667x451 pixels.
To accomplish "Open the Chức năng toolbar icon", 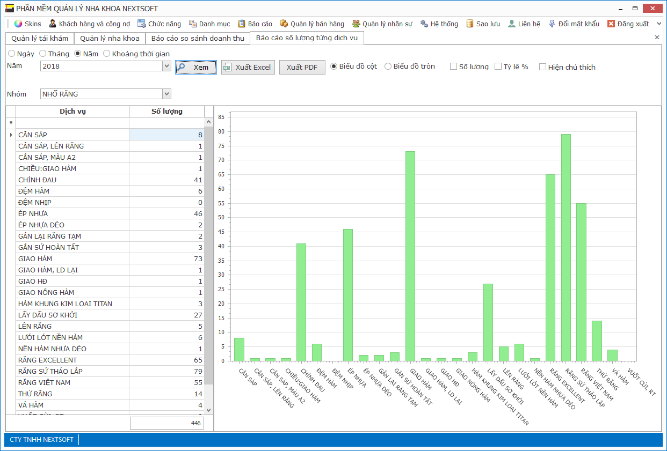I will (x=142, y=24).
